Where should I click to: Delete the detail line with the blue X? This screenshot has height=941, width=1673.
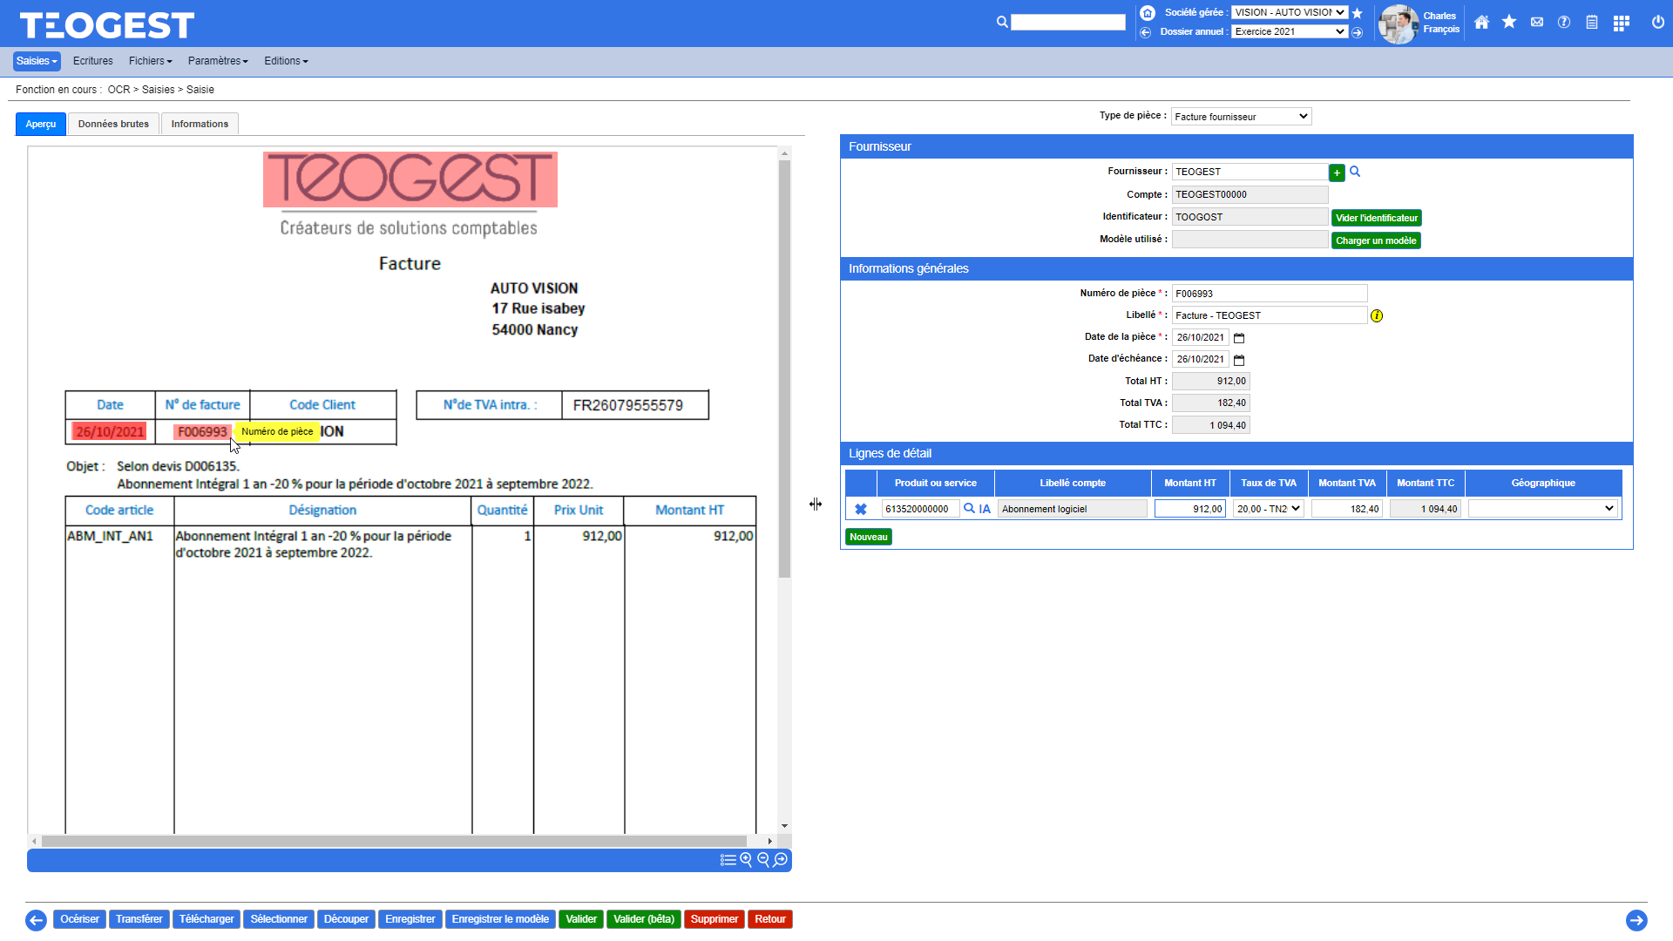(861, 508)
